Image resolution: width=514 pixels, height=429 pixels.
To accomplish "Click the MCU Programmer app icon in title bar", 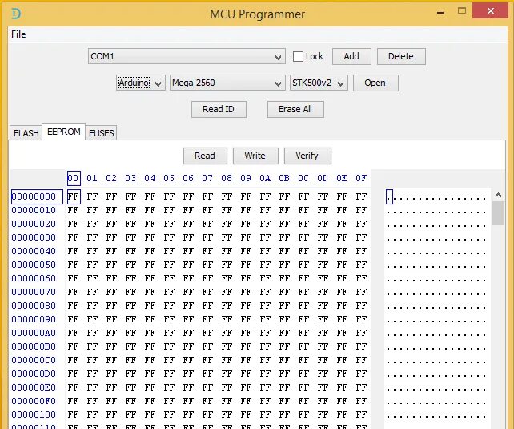I will (16, 14).
